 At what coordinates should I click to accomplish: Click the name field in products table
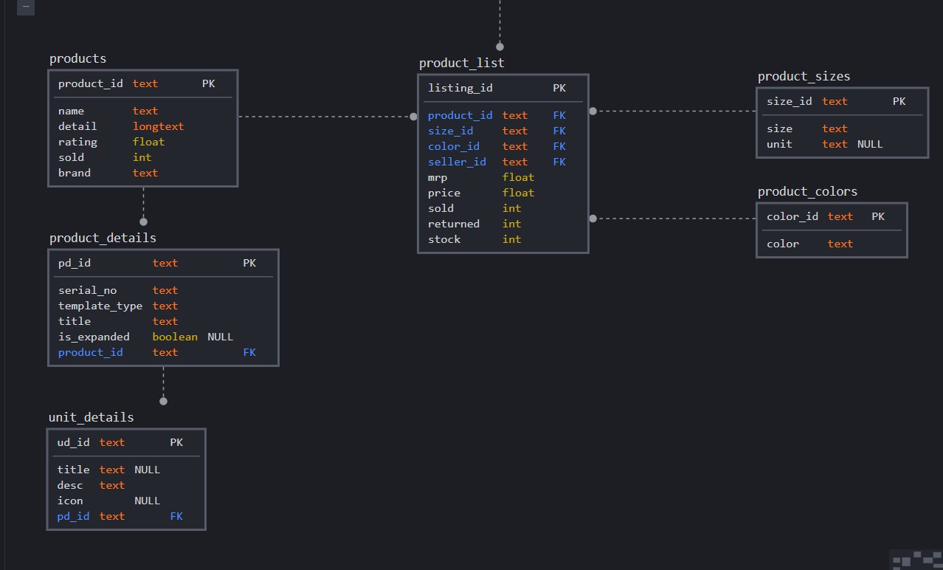72,111
